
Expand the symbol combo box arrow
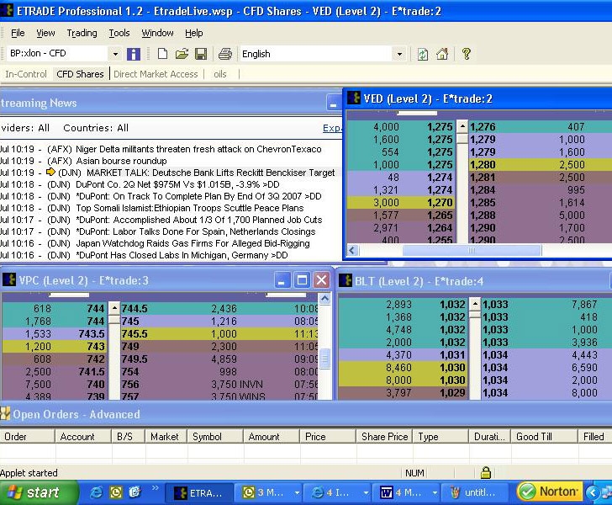coord(115,54)
